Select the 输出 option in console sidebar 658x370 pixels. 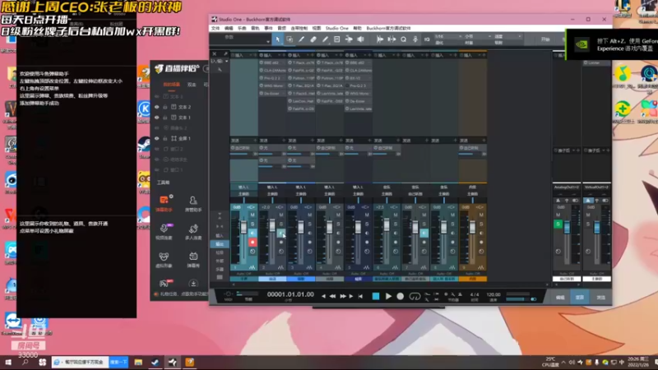pos(220,244)
